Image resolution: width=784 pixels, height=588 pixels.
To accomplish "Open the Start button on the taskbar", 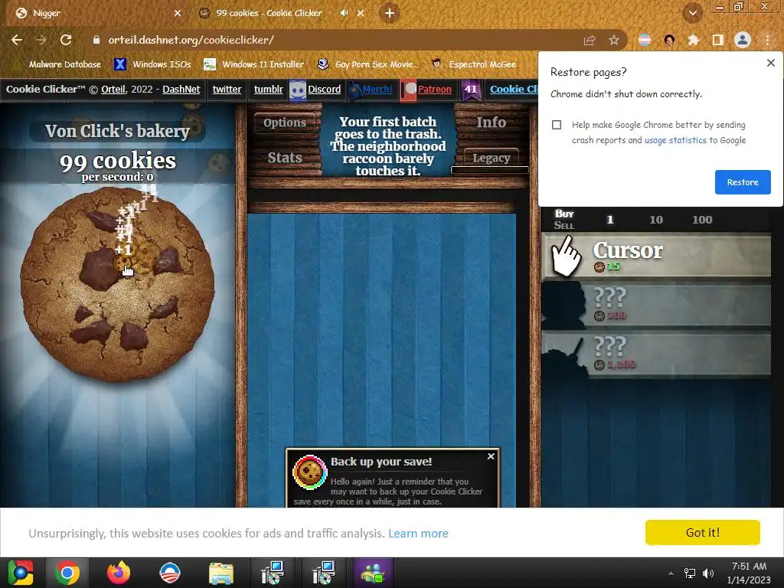I will 21,573.
